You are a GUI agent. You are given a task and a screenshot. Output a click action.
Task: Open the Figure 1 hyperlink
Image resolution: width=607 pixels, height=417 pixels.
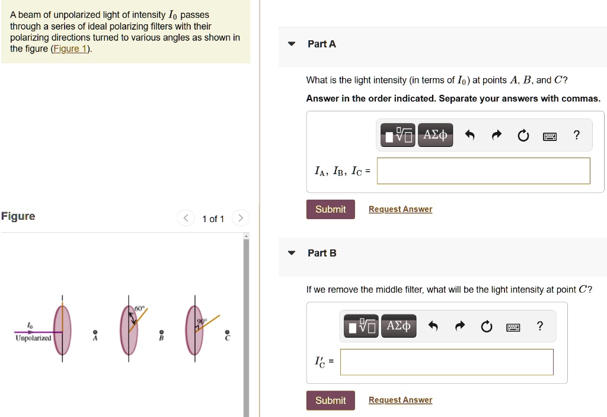tap(70, 49)
